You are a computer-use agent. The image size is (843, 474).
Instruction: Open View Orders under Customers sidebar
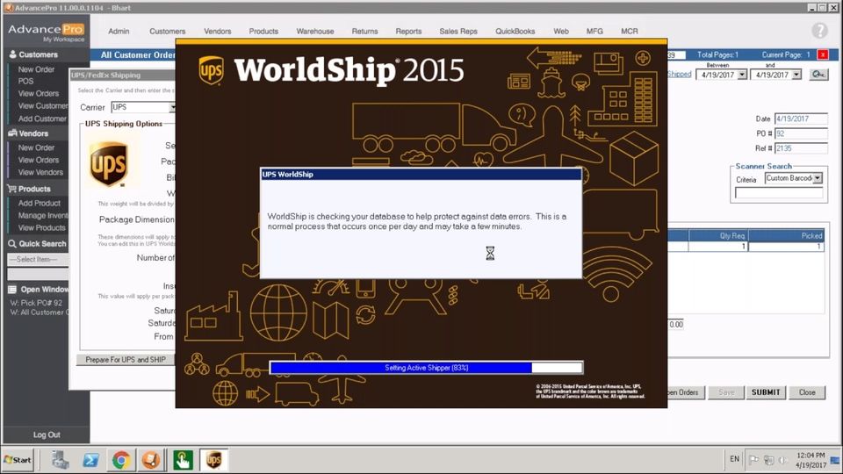click(38, 94)
